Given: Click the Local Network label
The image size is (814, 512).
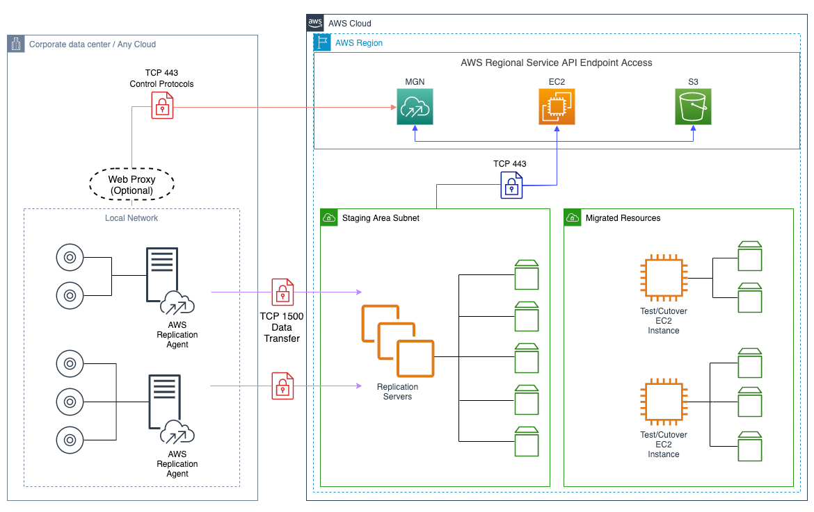Looking at the screenshot, I should click(131, 217).
